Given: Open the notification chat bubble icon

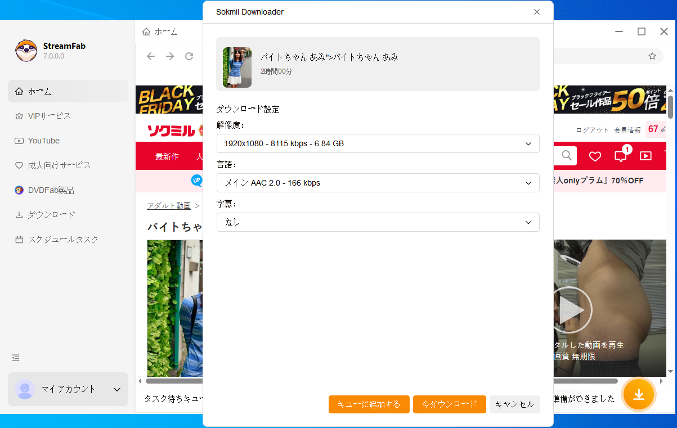Looking at the screenshot, I should (x=620, y=156).
